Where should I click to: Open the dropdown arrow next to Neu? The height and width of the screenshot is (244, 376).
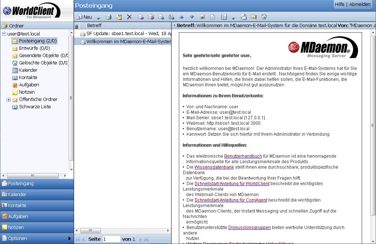[x=98, y=18]
